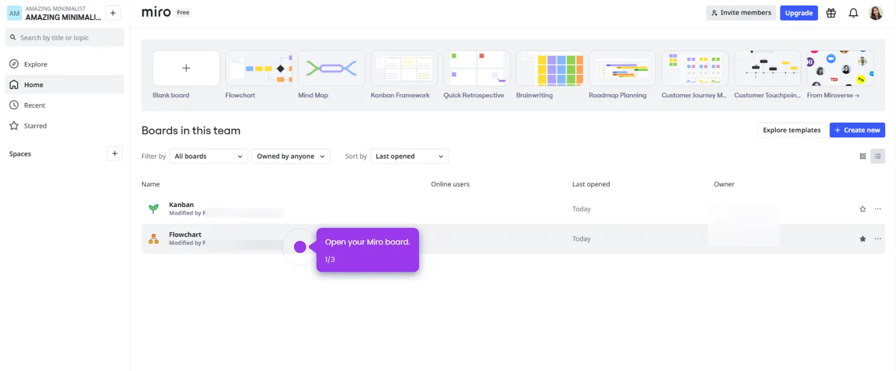
Task: Click the Free plan badge
Action: tap(183, 13)
